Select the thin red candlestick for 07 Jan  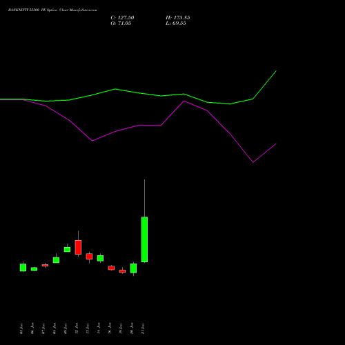45,265
